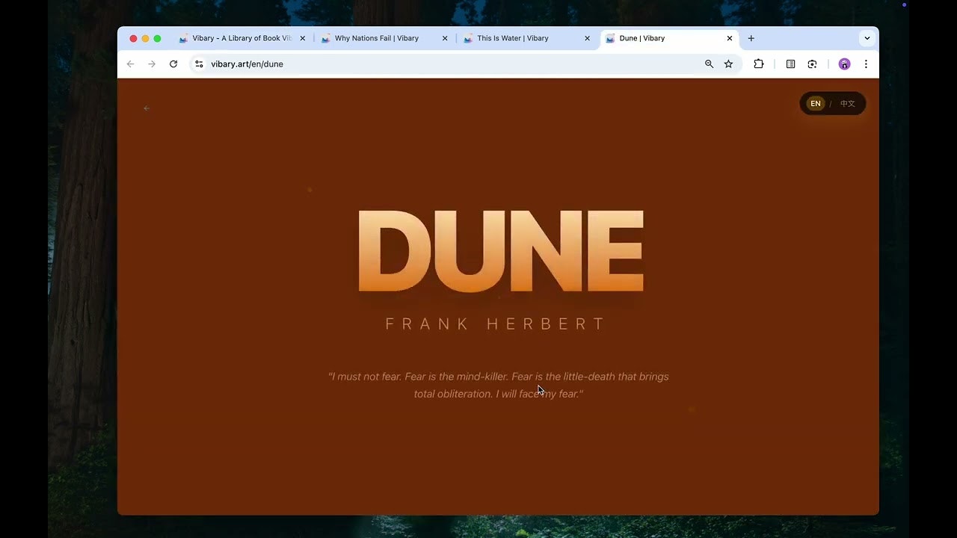Click the red window close button
This screenshot has height=538, width=957.
133,38
